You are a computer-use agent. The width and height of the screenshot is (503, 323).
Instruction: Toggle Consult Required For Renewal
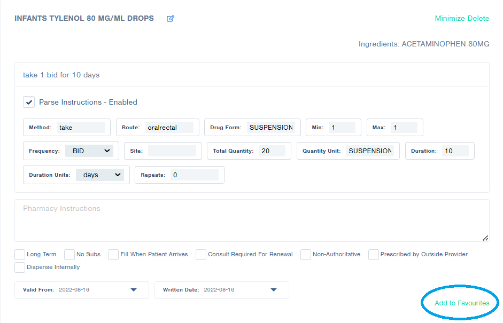pyautogui.click(x=200, y=255)
